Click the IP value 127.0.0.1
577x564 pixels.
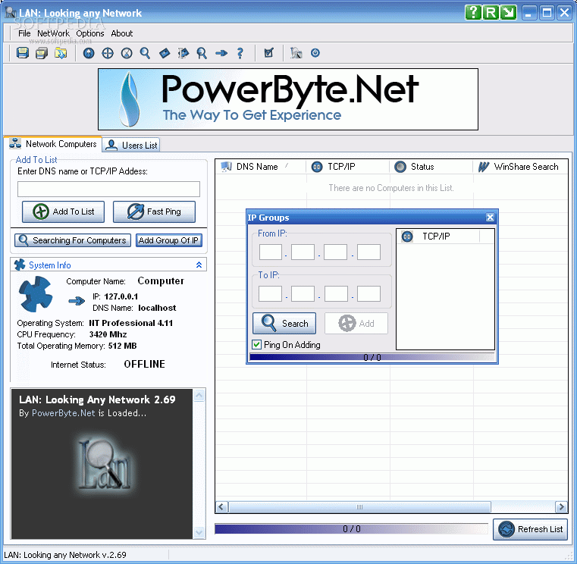coord(121,296)
